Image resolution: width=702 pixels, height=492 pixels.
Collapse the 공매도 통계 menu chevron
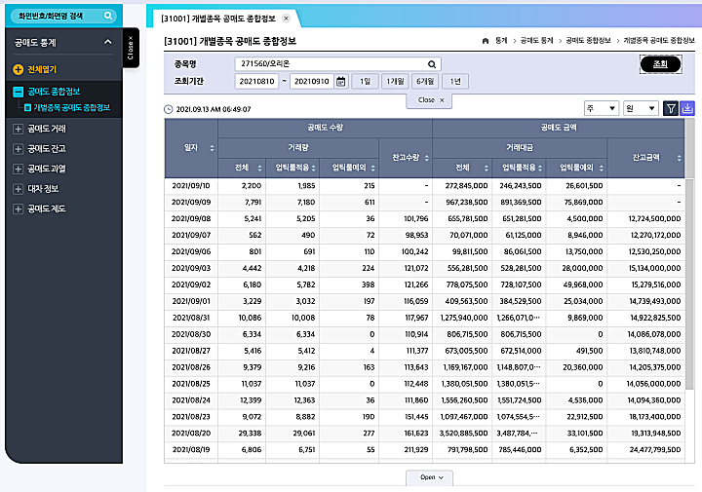point(108,42)
